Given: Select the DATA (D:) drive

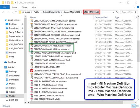Looking at the screenshot, I should 13,100.
